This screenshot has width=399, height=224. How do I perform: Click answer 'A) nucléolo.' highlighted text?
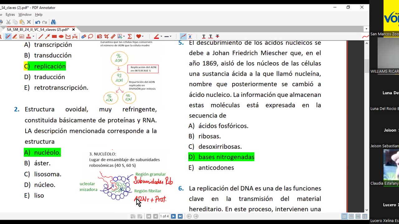[x=42, y=152]
